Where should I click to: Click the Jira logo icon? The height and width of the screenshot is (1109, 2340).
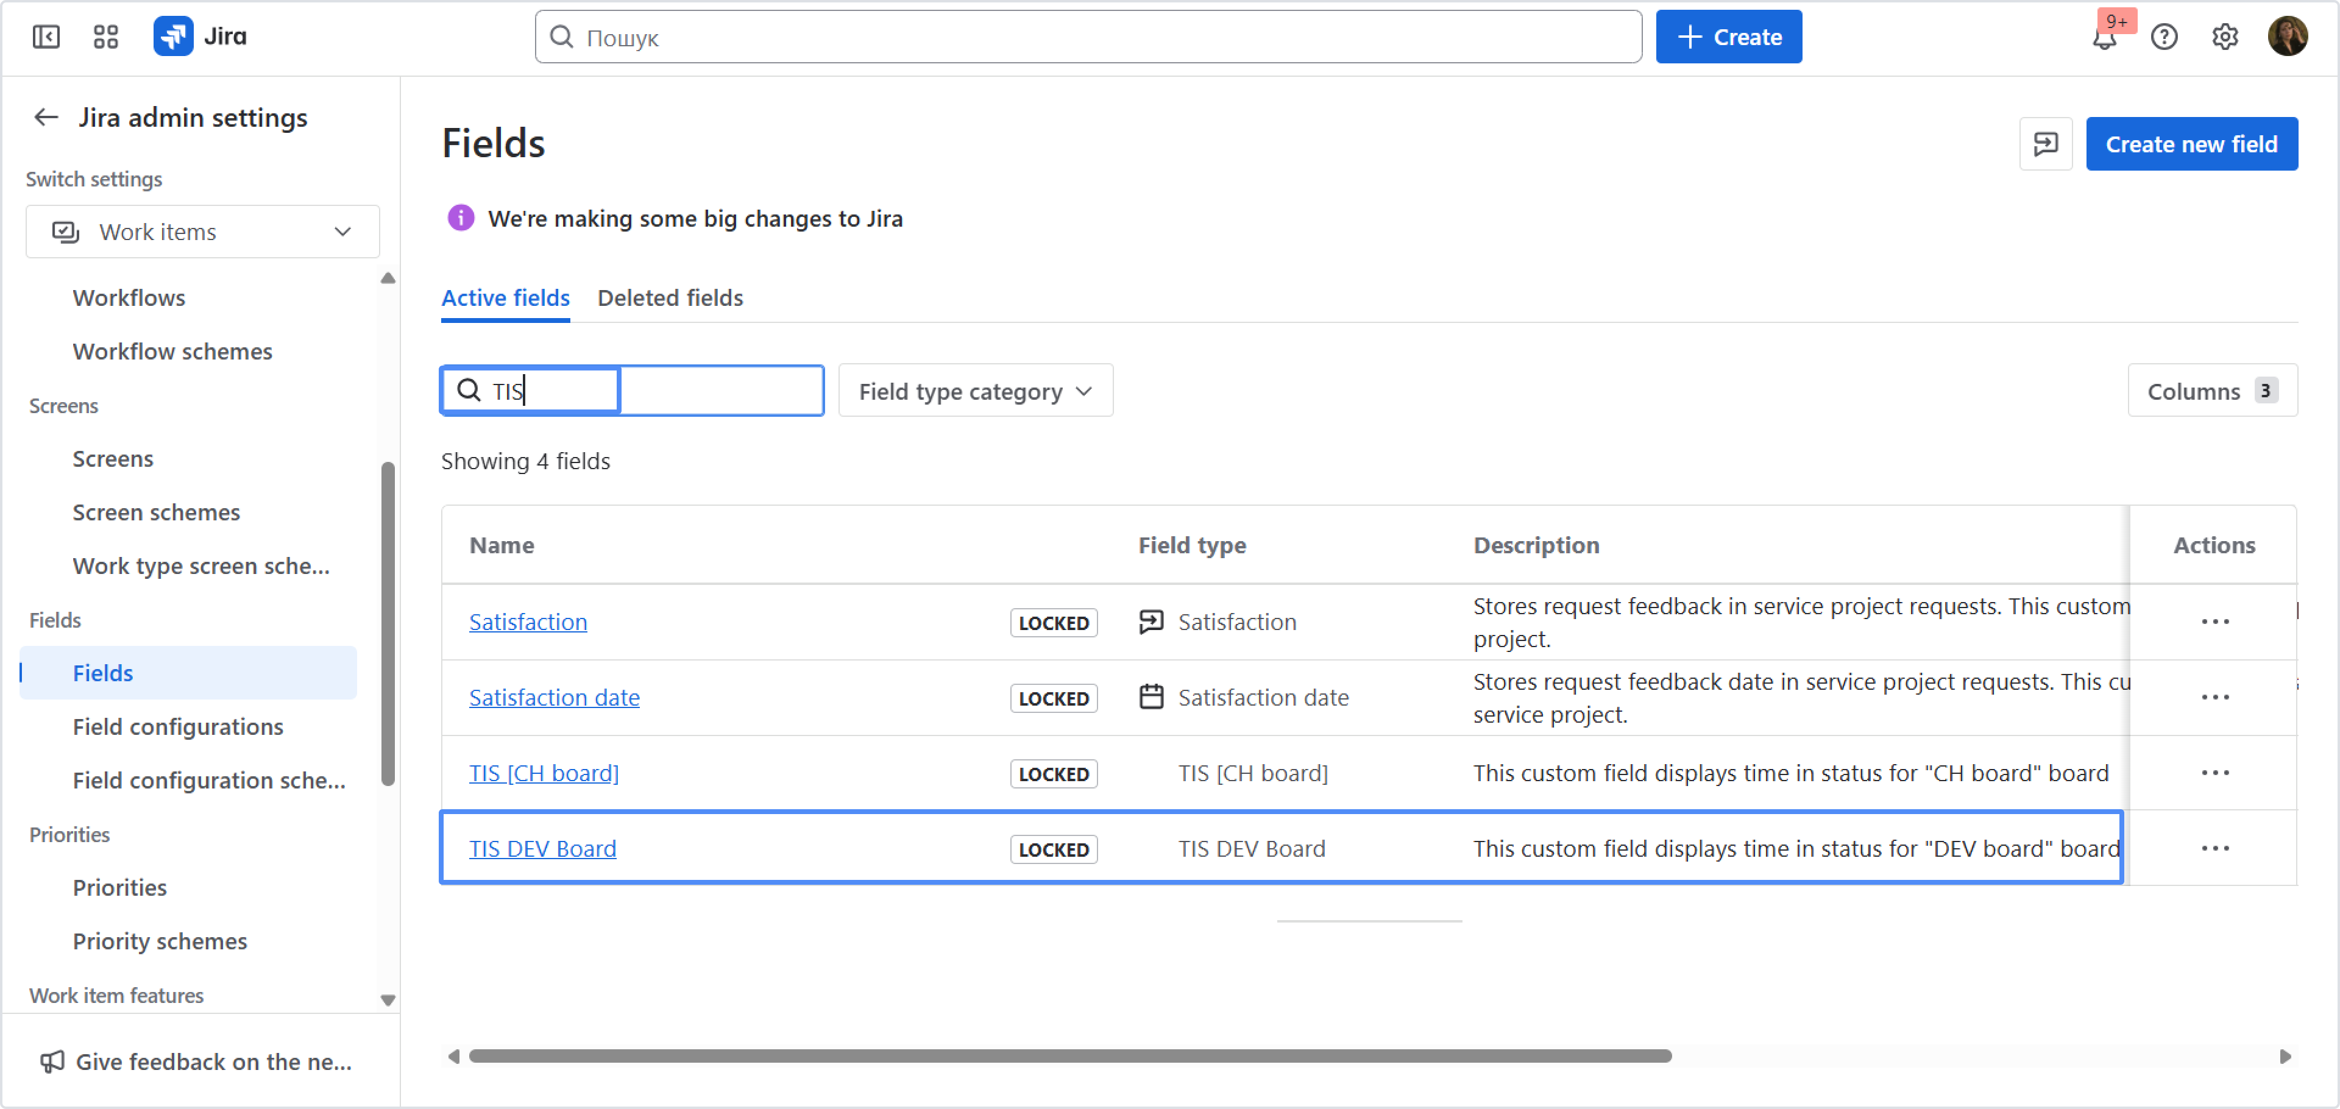[172, 37]
